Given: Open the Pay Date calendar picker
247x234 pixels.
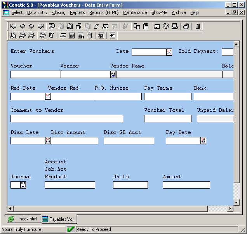Looking at the screenshot, I should pos(203,140).
